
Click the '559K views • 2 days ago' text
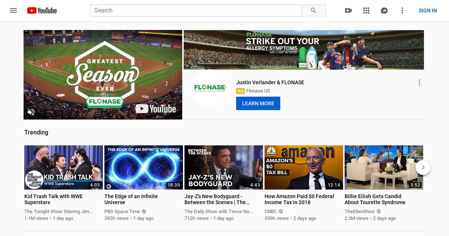click(x=290, y=218)
